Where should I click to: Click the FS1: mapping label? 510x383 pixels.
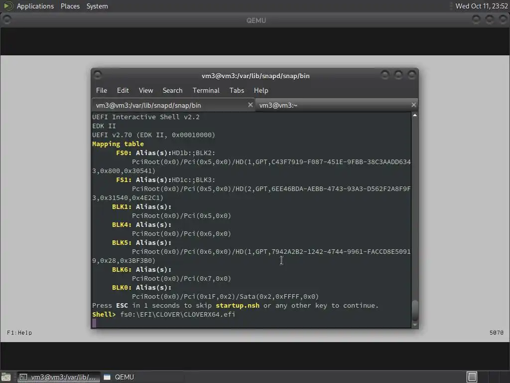[x=124, y=180]
